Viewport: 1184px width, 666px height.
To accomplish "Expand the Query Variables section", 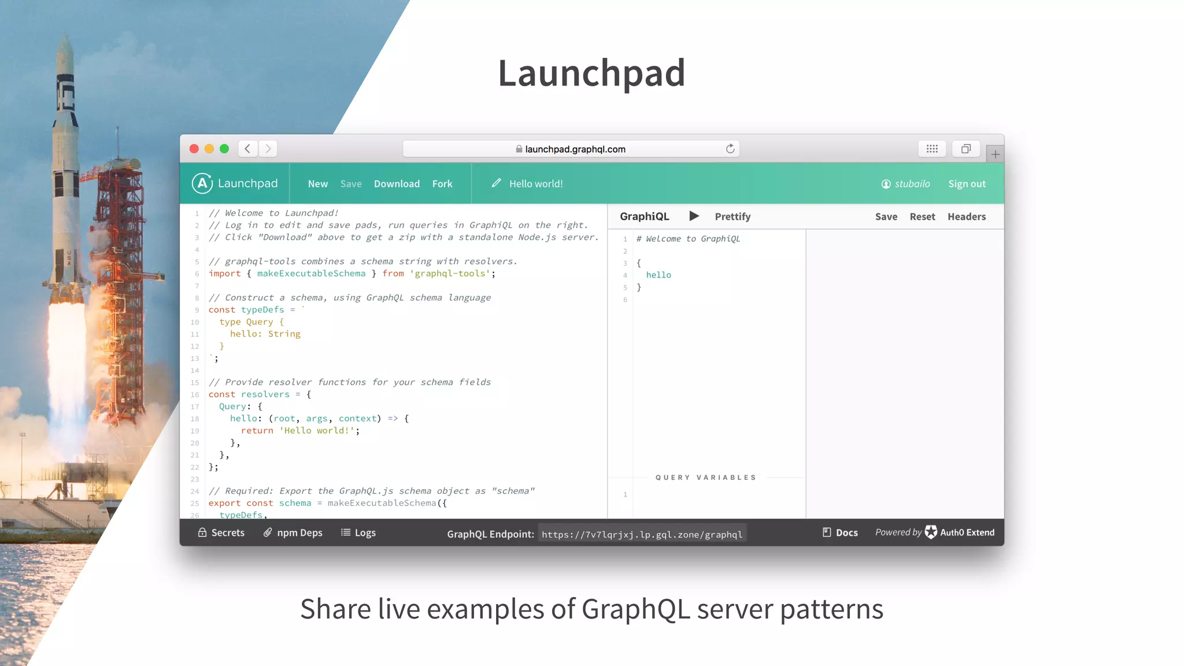I will coord(705,478).
